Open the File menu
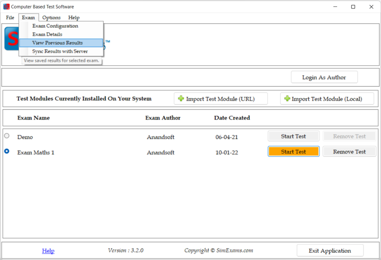Image resolution: width=381 pixels, height=260 pixels. 10,17
